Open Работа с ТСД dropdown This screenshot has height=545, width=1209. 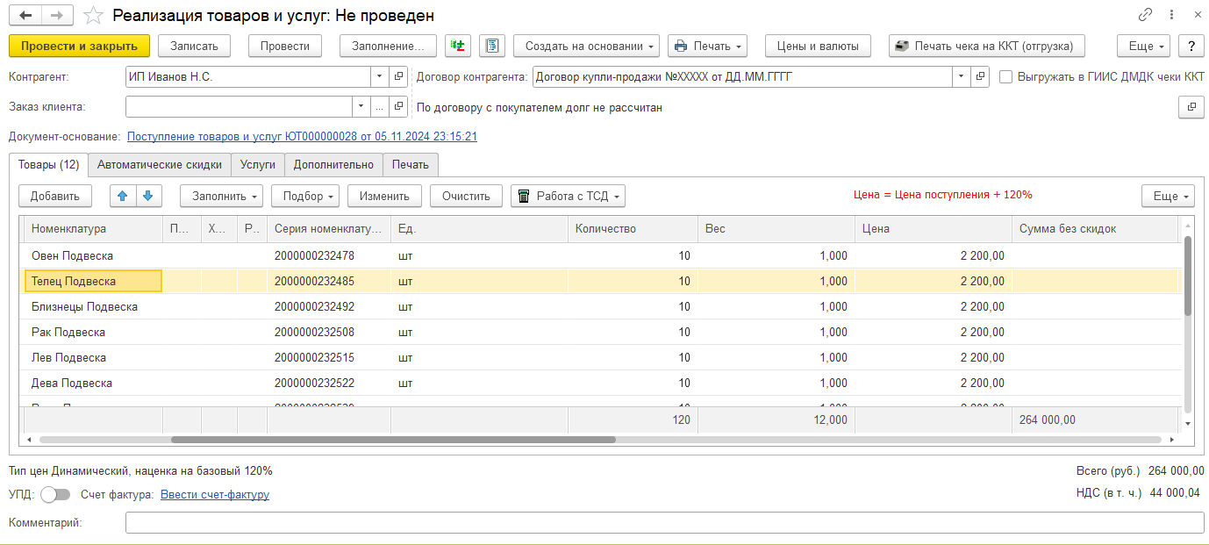pos(568,196)
